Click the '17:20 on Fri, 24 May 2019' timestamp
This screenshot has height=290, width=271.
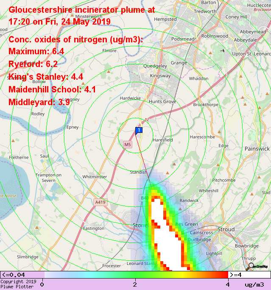tap(59, 22)
